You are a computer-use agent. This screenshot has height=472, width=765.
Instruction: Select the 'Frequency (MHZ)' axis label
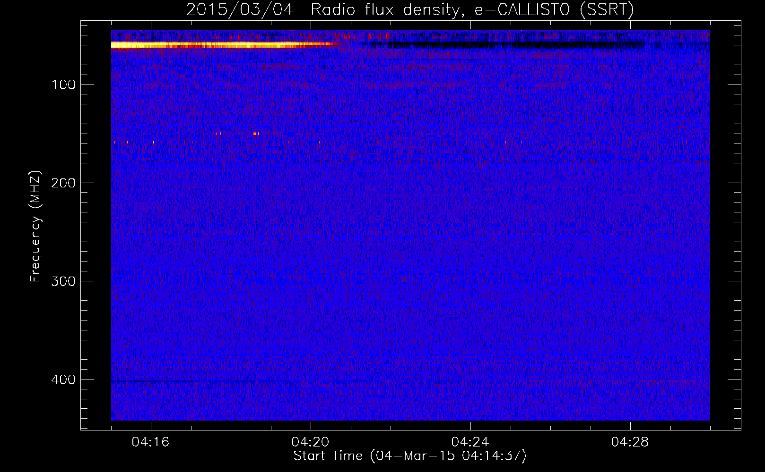(x=35, y=227)
